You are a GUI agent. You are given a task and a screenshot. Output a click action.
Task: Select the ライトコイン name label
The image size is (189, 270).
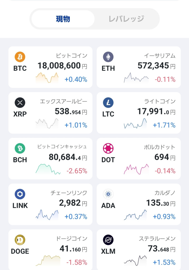pyautogui.click(x=160, y=102)
